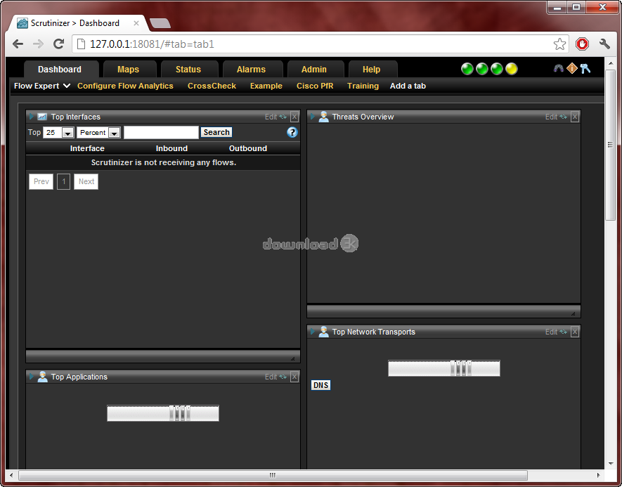The width and height of the screenshot is (622, 487).
Task: Open the Maps tab
Action: [129, 70]
